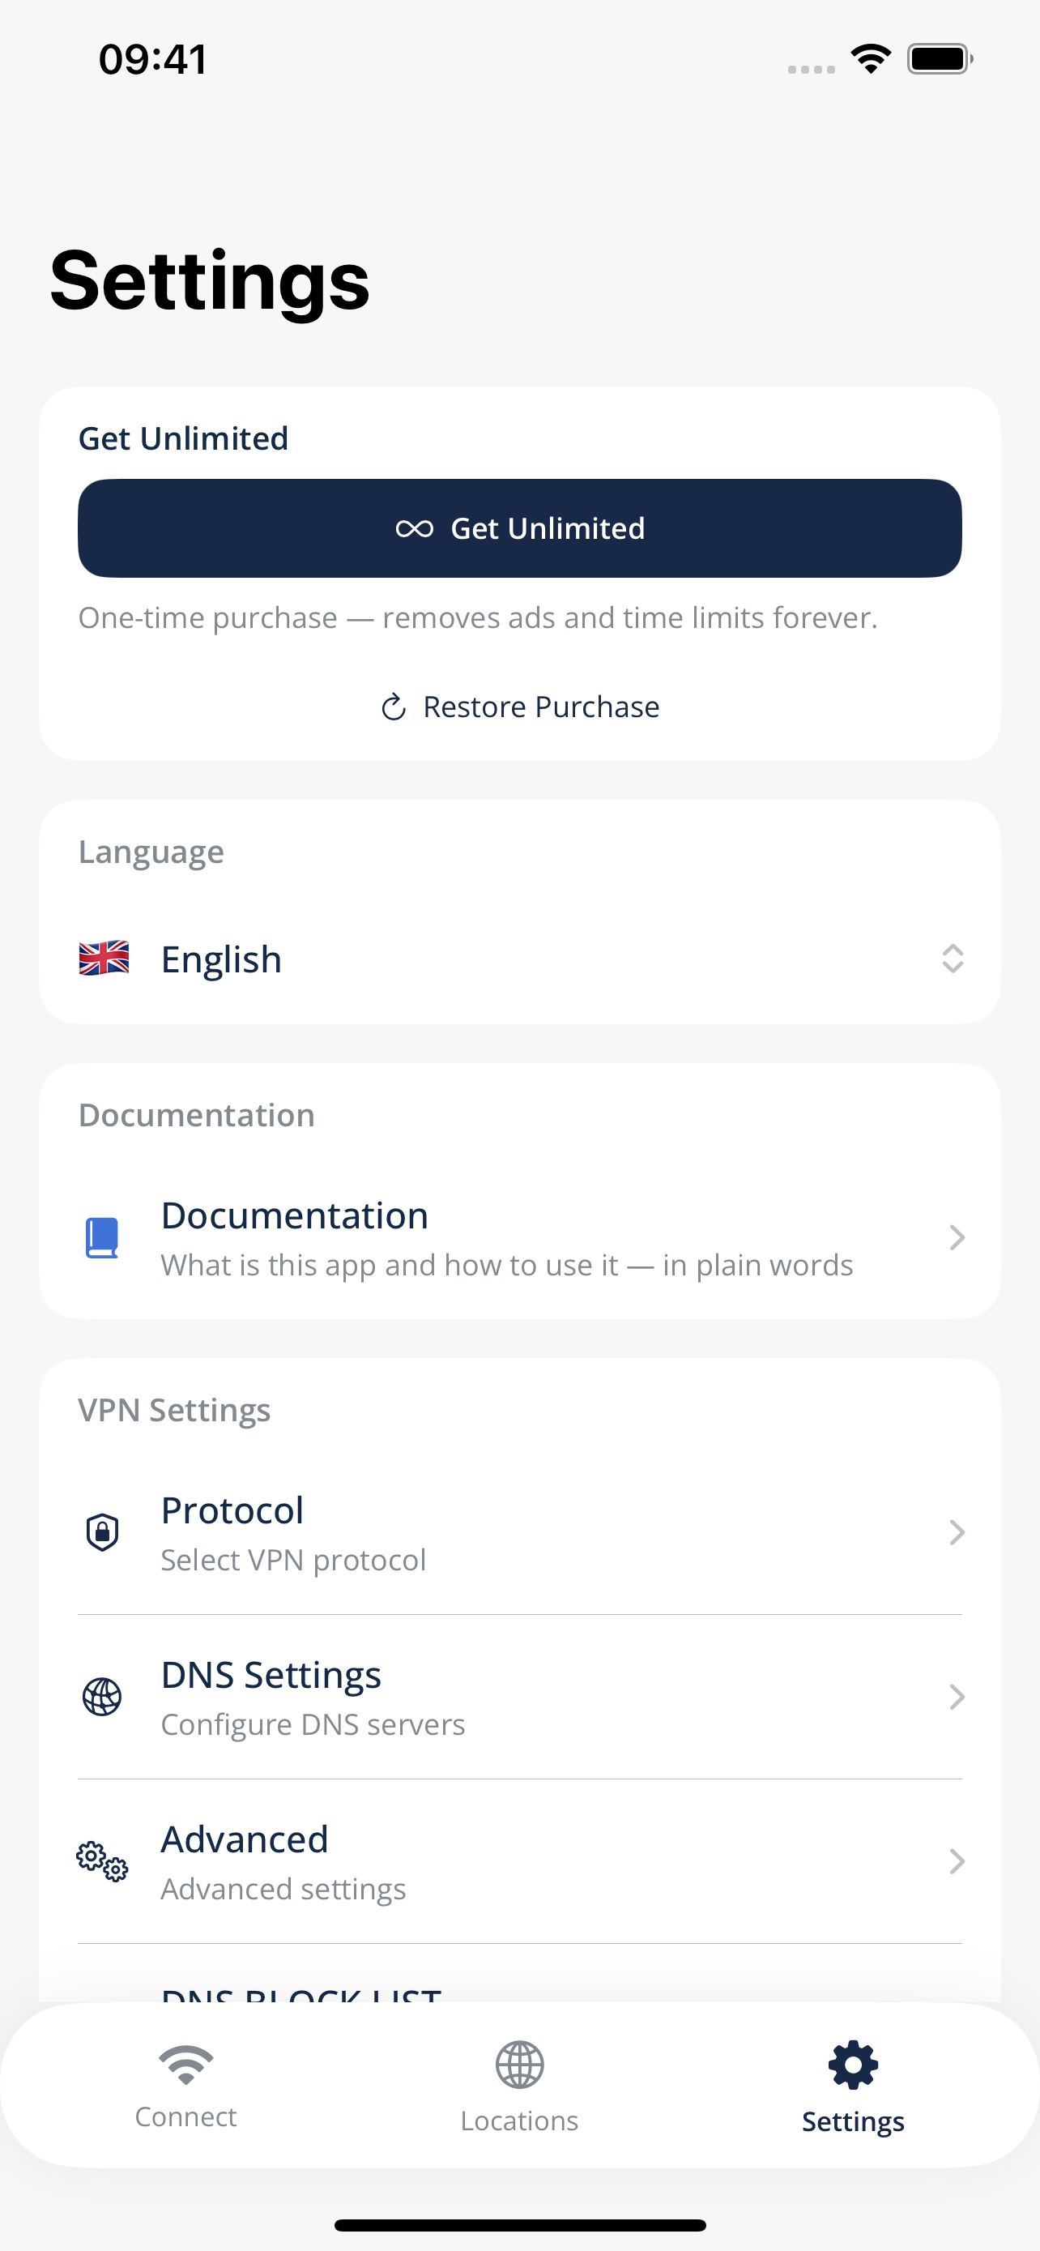Click the double gears Advanced icon
Viewport: 1040px width, 2251px height.
point(102,1861)
